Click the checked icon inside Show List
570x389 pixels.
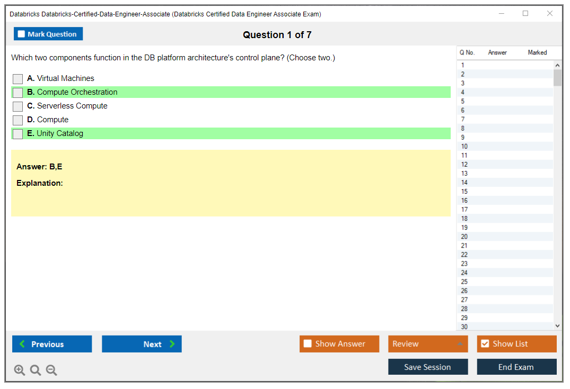tap(485, 343)
